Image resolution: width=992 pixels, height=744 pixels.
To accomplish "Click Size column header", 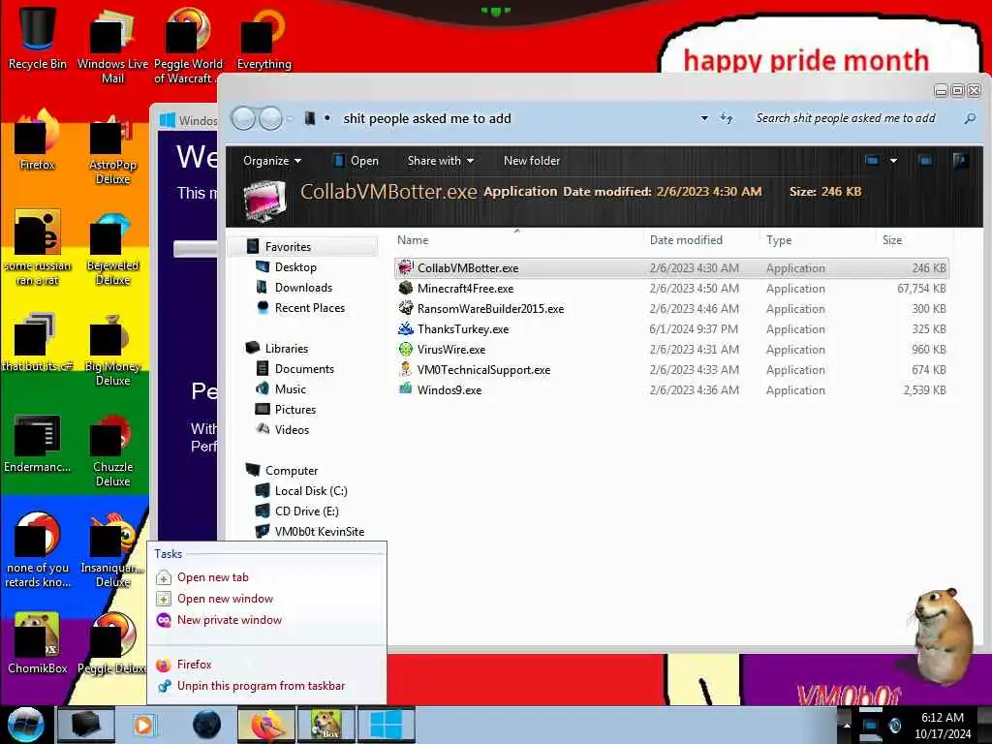I will (914, 240).
